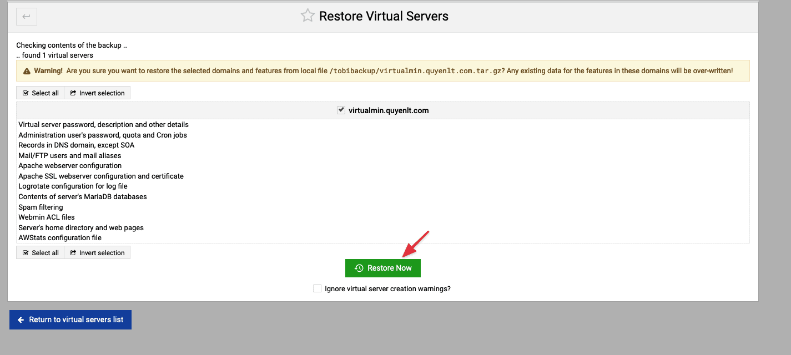Click the star icon beside Restore Virtual Servers

click(307, 16)
